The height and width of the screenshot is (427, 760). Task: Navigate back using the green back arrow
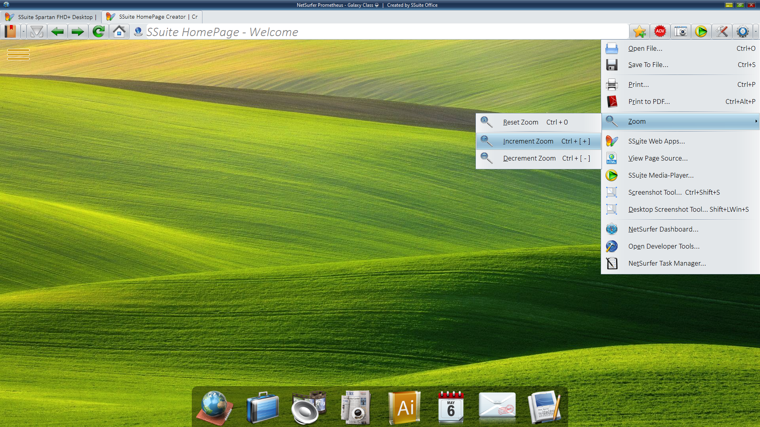click(x=57, y=31)
